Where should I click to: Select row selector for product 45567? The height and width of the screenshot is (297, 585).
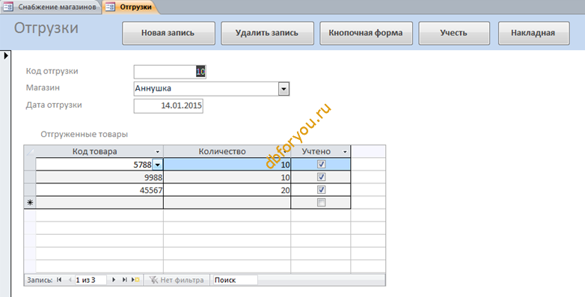[30, 190]
